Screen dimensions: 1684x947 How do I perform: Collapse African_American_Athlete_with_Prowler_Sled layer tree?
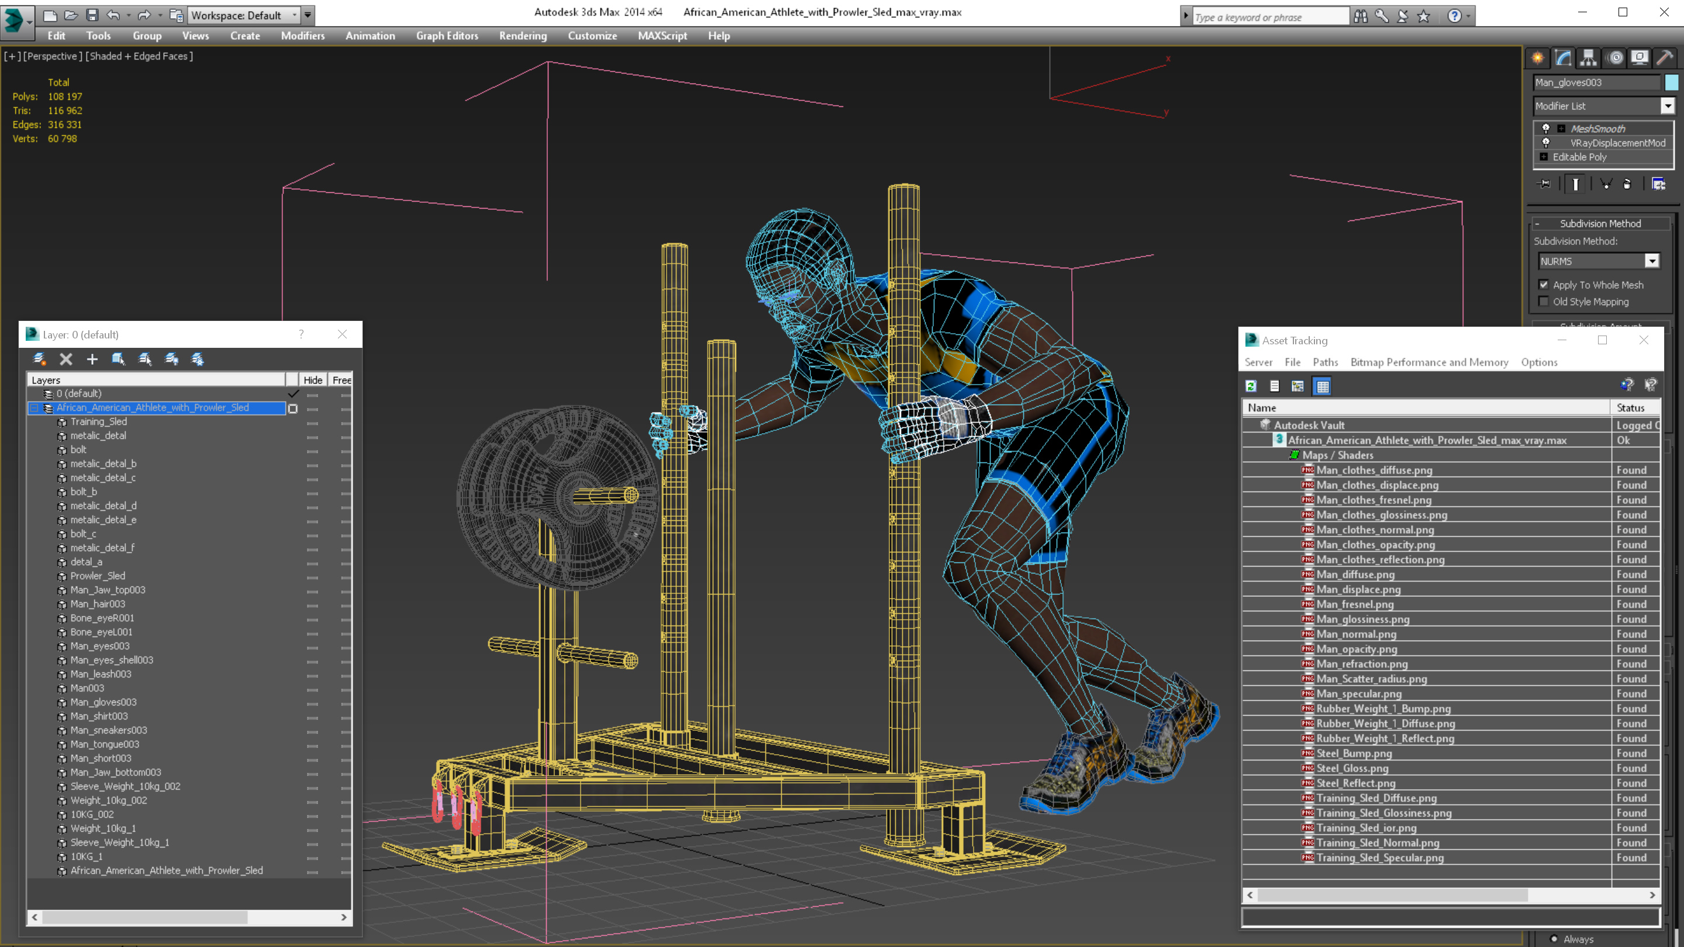click(34, 408)
